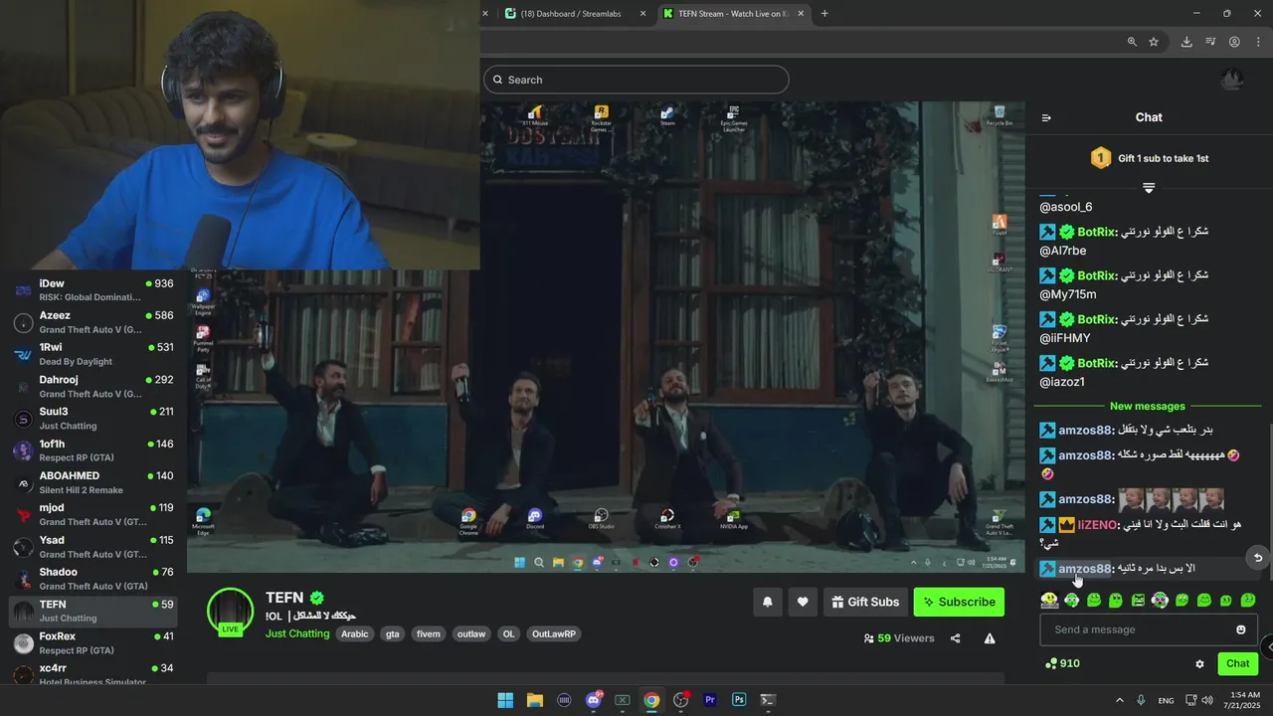
Task: Report the stream with warning triangle icon
Action: (990, 638)
